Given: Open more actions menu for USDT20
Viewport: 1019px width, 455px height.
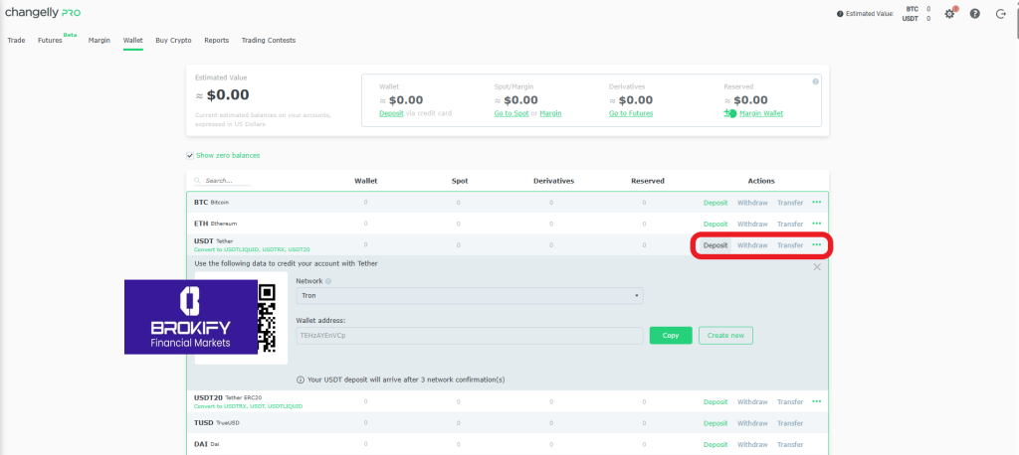Looking at the screenshot, I should pyautogui.click(x=817, y=401).
